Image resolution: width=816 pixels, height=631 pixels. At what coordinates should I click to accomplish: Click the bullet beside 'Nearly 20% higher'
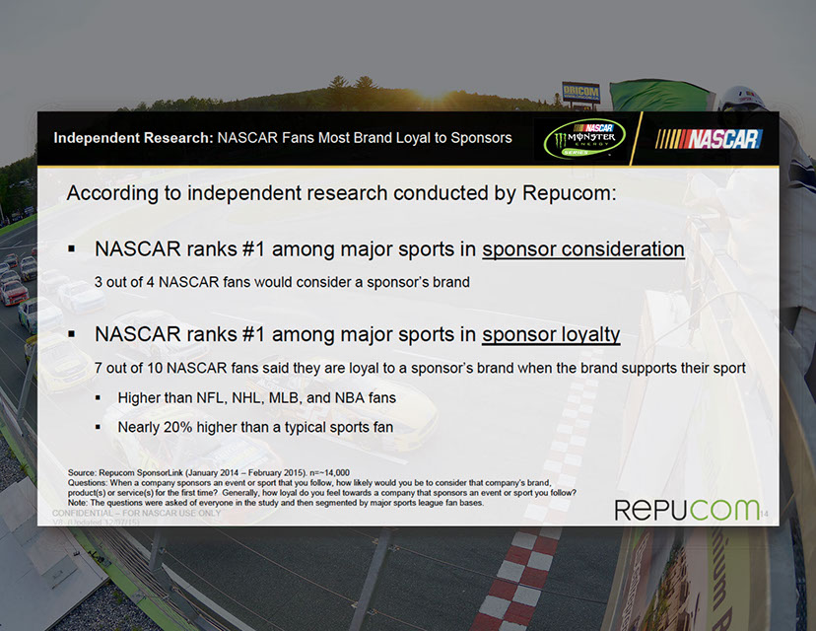(x=99, y=428)
